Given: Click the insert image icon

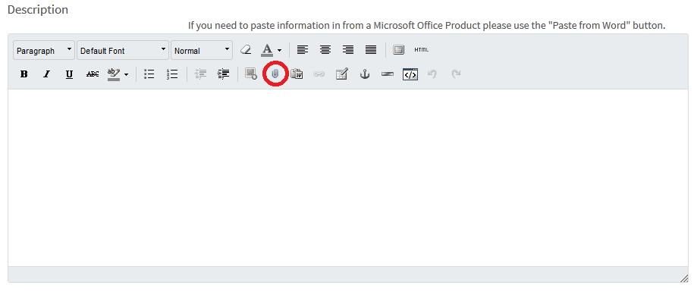Looking at the screenshot, I should (x=251, y=74).
